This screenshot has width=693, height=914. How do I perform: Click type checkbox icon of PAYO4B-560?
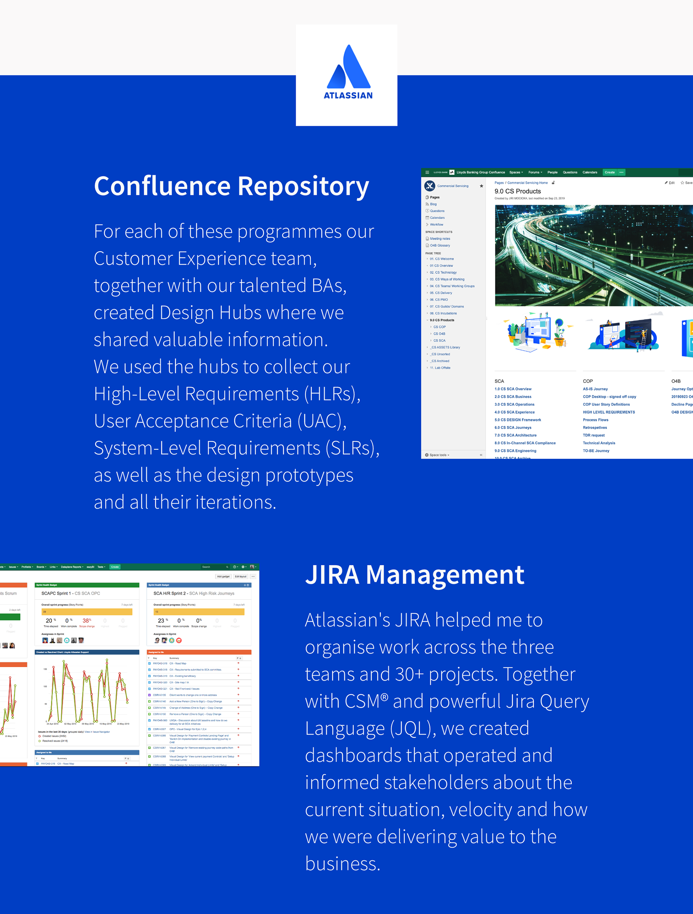point(149,720)
